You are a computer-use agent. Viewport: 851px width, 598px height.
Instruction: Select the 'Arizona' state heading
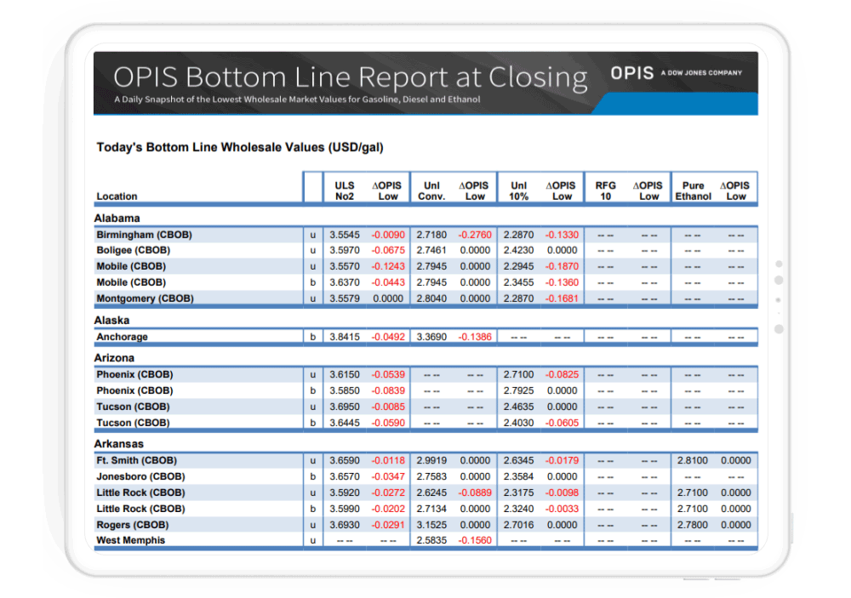114,357
